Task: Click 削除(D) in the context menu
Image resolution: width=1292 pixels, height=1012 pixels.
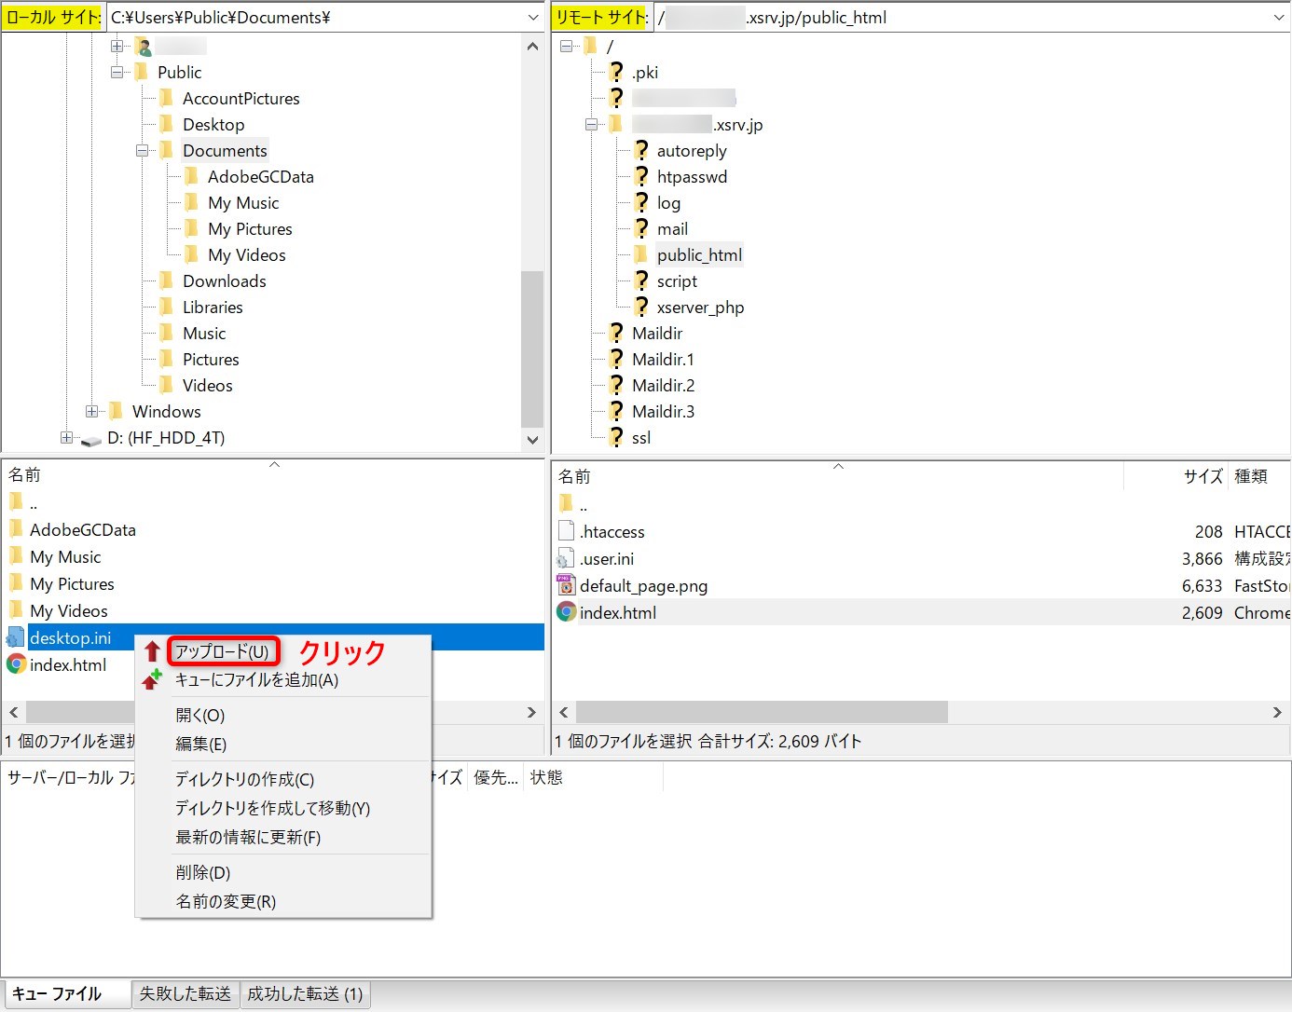Action: [201, 872]
